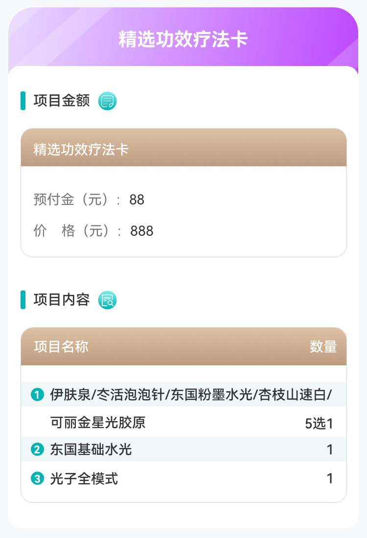The width and height of the screenshot is (367, 538).
Task: Click the 项目名称 column header
Action: click(x=61, y=347)
